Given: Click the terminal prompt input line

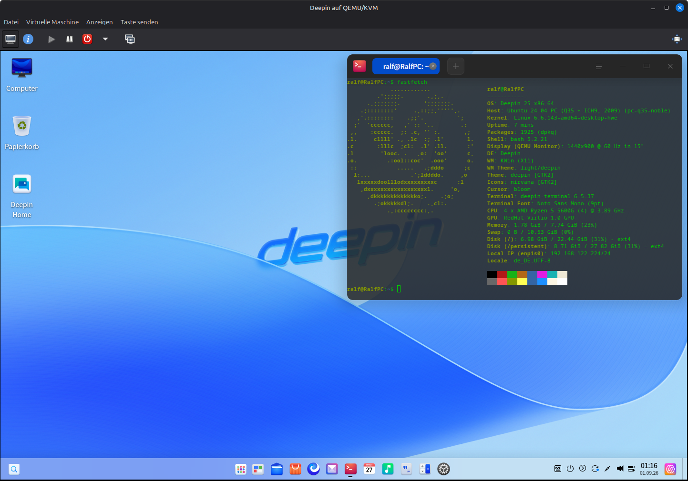Looking at the screenshot, I should 514,289.
